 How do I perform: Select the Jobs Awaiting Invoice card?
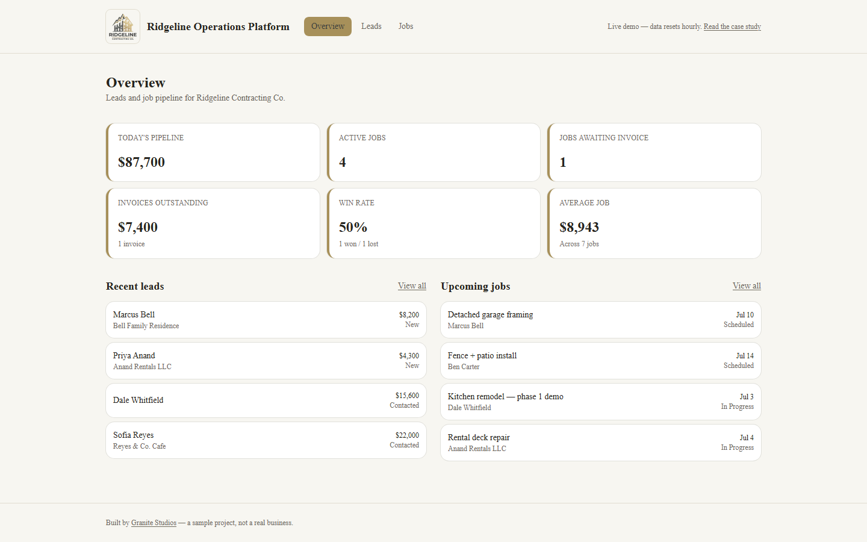click(x=654, y=152)
